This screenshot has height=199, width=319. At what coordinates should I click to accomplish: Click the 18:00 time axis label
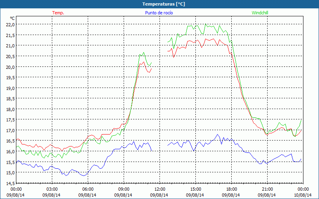point(232,189)
